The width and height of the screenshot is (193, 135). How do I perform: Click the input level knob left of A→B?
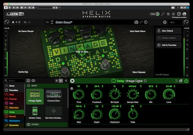coord(7,22)
